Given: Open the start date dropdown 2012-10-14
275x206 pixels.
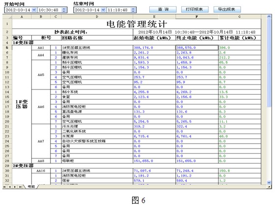Looking at the screenshot, I should click(x=34, y=10).
